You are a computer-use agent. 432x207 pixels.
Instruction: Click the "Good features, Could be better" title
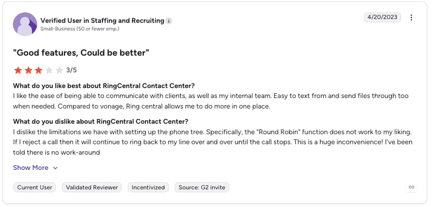point(81,53)
